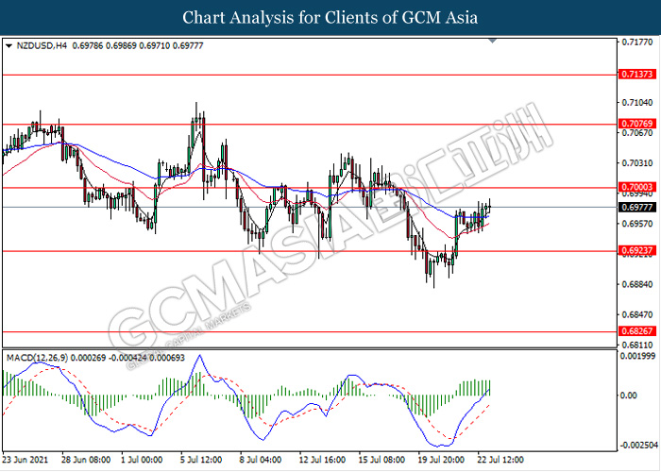661x472 pixels.
Task: Click the triangle arrow beside NZDUSD,H4
Action: 8,45
